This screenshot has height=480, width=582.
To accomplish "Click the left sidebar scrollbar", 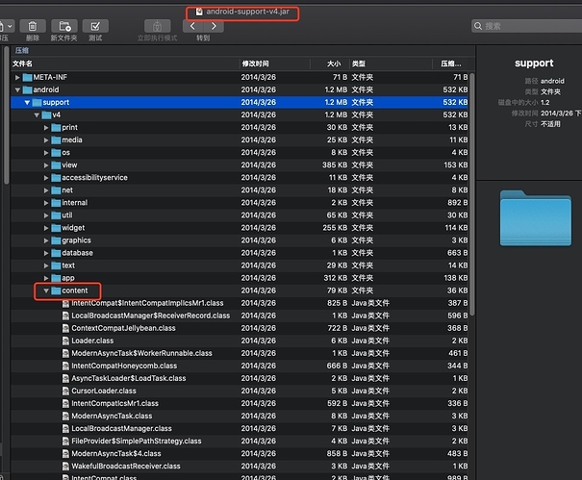I will point(6,115).
